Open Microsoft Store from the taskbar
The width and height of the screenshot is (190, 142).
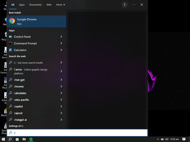(17, 139)
